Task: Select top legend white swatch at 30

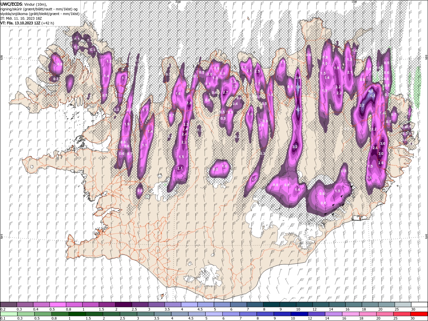Action: (419, 305)
